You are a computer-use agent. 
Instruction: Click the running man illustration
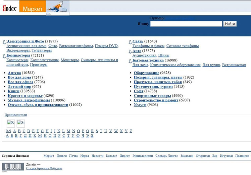(x=58, y=6)
